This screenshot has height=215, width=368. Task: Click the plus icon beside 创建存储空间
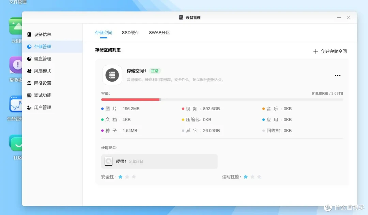point(316,51)
